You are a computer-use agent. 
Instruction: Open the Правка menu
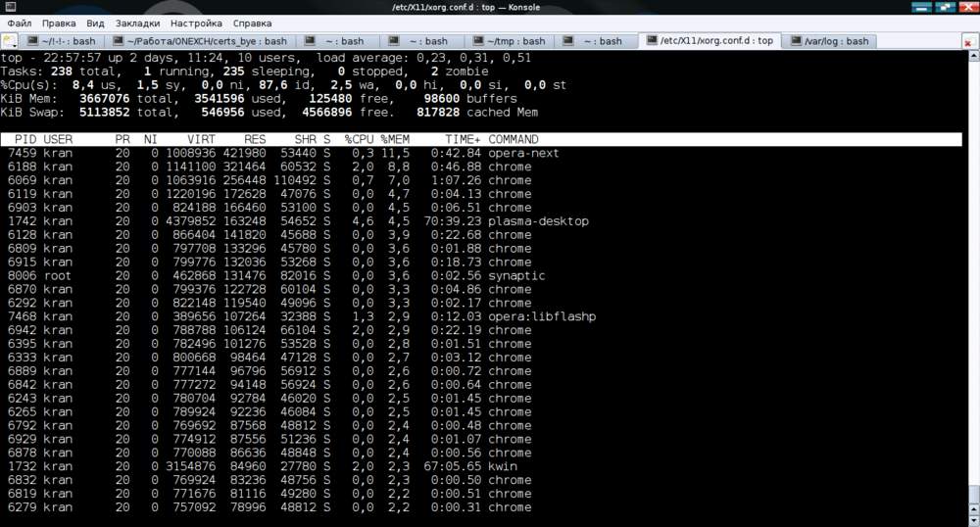pos(59,24)
